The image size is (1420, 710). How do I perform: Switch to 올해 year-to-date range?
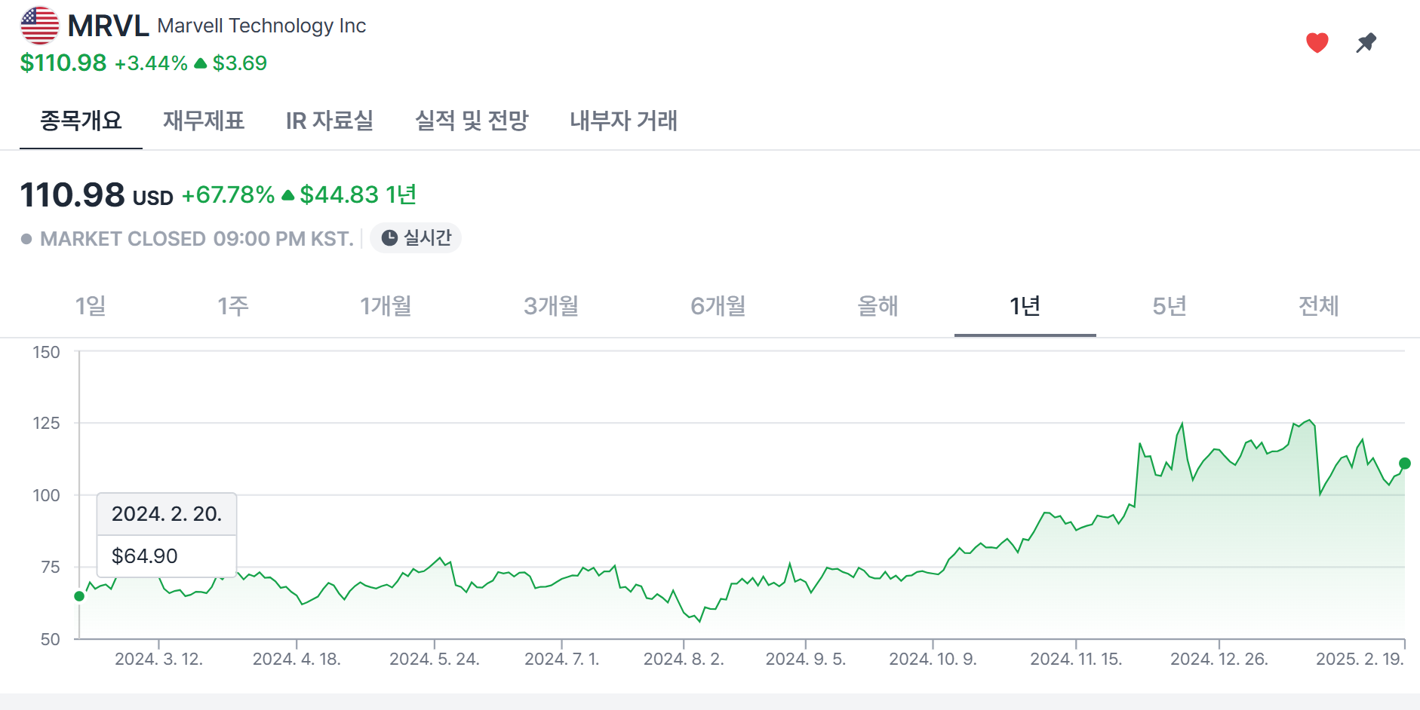tap(878, 306)
